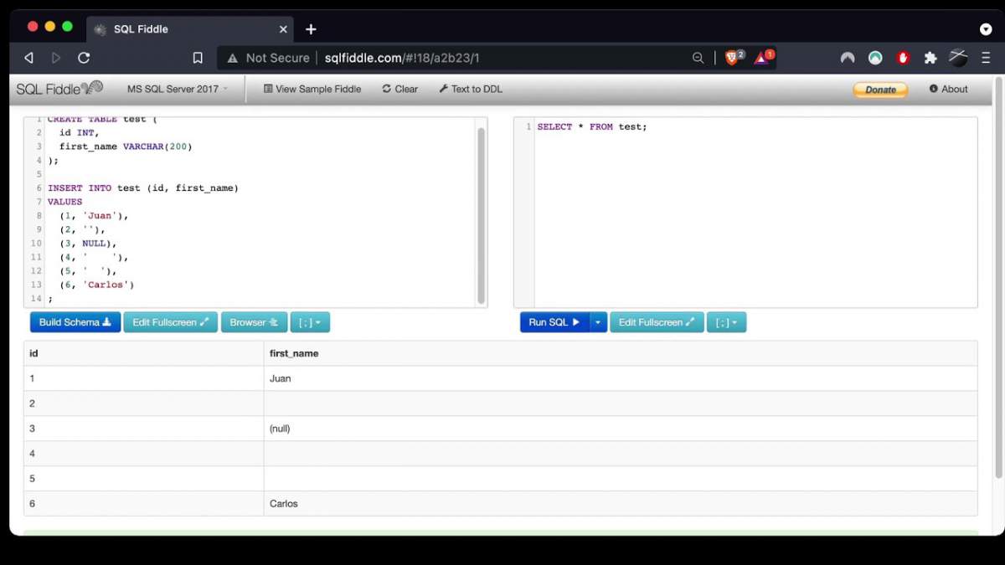
Task: Open the Extensions puzzle piece menu
Action: (x=930, y=58)
